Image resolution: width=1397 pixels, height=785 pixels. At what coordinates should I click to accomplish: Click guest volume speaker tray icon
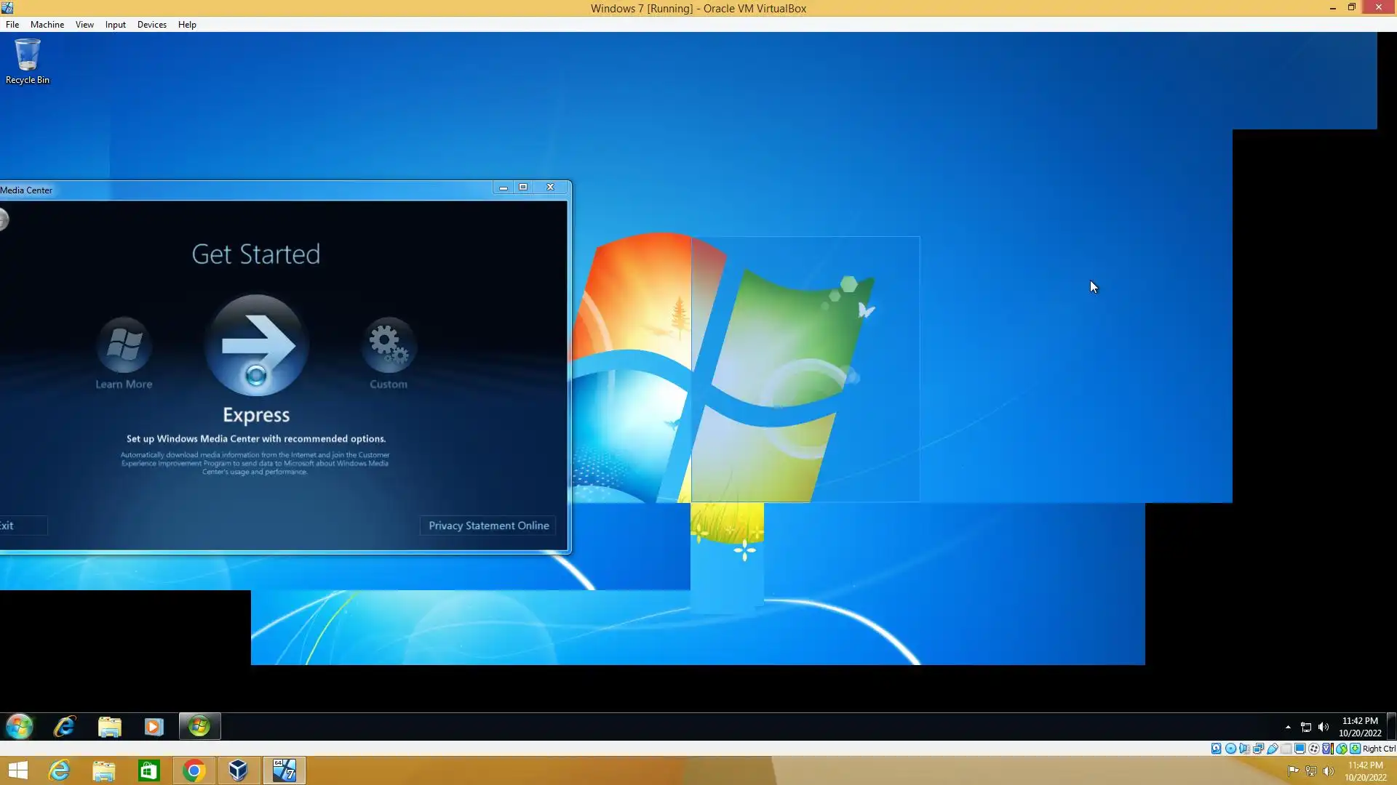point(1324,727)
